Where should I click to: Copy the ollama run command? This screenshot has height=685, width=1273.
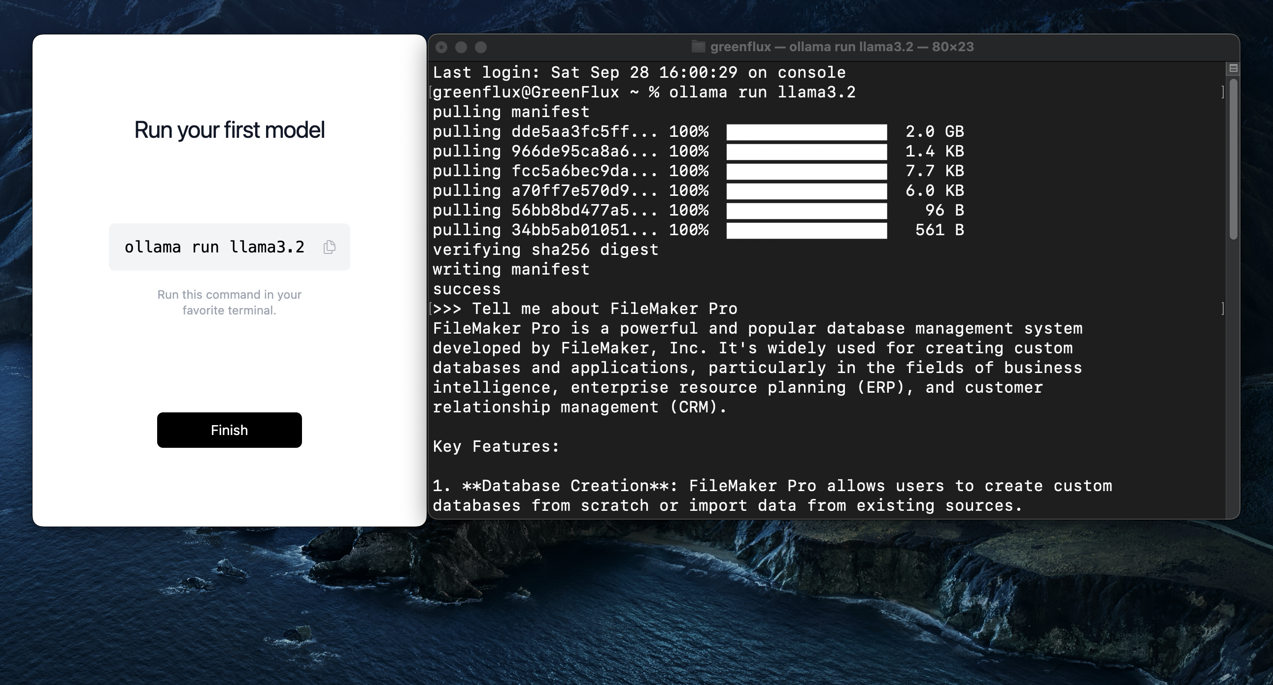pos(330,247)
